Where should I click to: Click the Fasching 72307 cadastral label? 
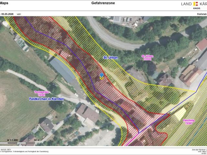[189, 122]
